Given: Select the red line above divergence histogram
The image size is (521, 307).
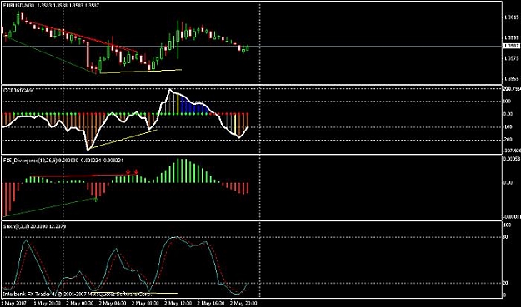Looking at the screenshot, I should [83, 176].
